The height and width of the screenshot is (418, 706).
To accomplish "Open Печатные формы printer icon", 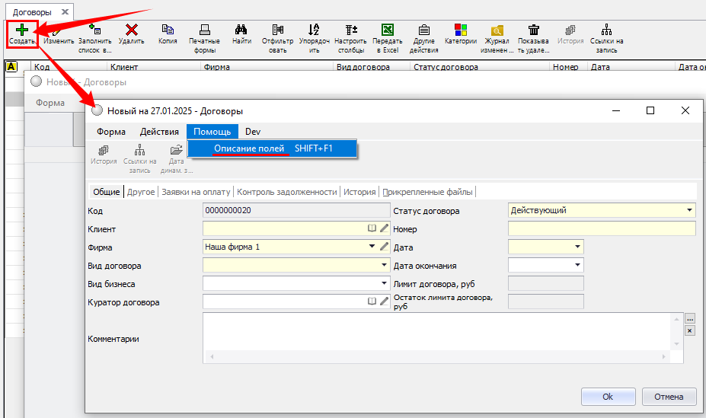I will tap(204, 30).
